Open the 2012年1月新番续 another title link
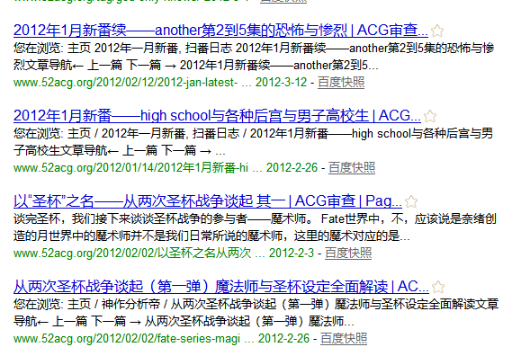This screenshot has height=356, width=521. pos(220,31)
